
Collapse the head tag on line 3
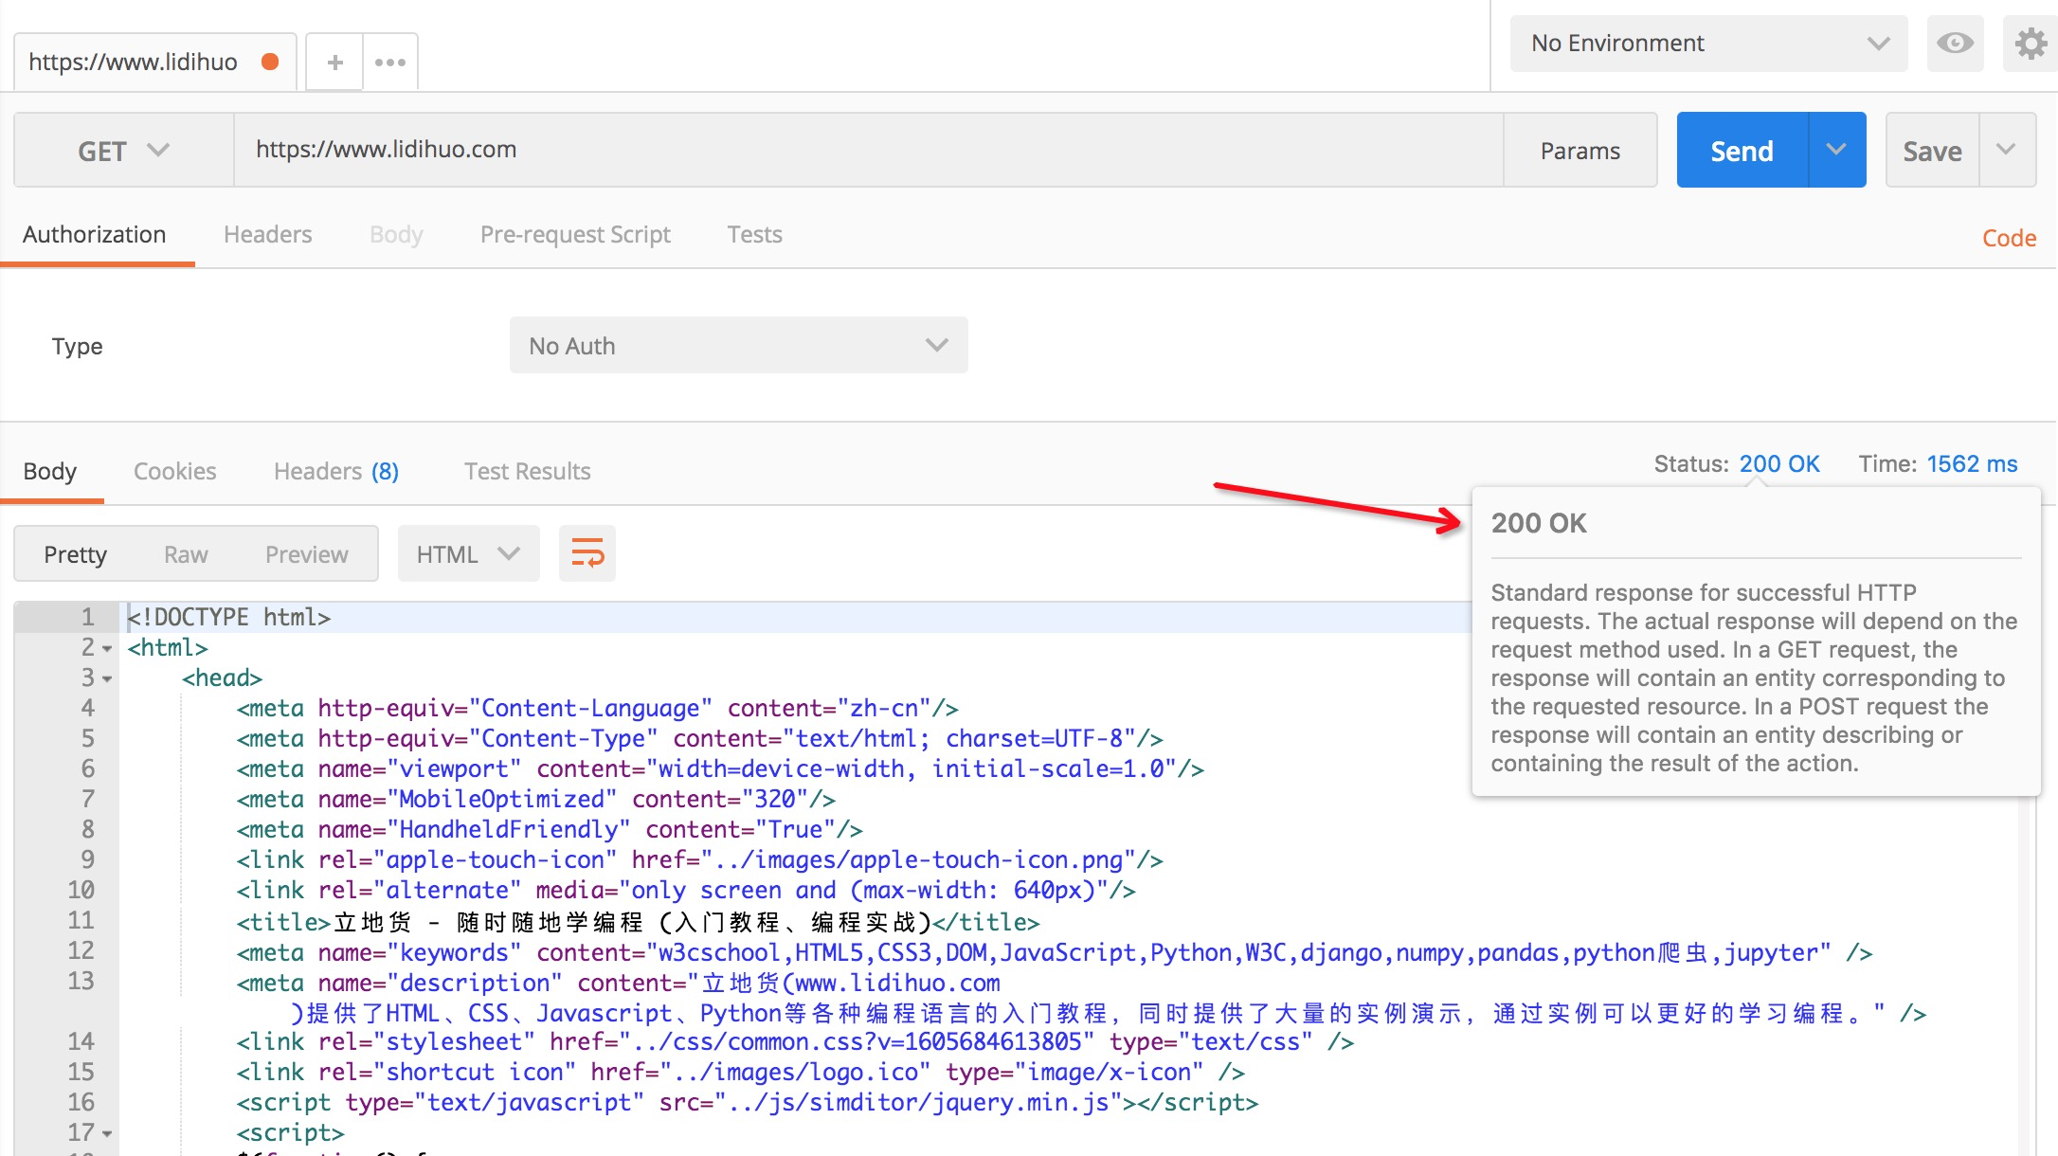point(107,679)
